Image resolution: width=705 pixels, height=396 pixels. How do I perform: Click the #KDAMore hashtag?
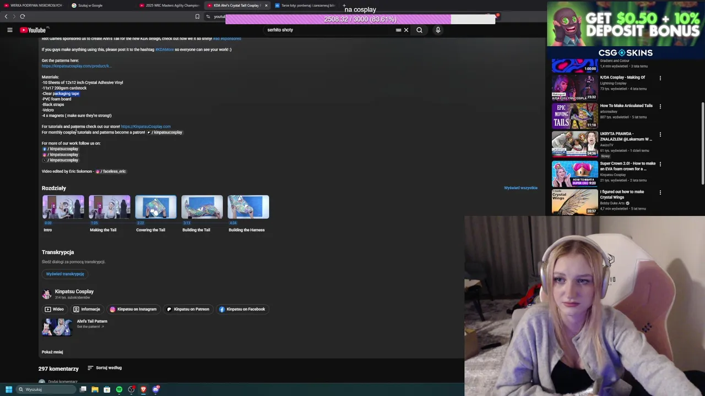tap(164, 50)
